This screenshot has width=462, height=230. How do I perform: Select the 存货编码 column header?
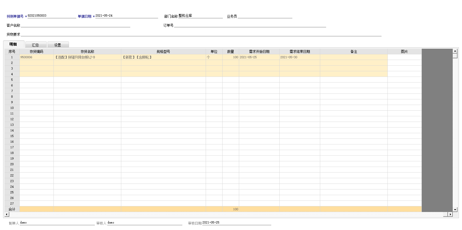coord(37,52)
